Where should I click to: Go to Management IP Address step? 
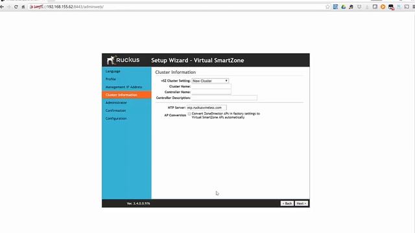pyautogui.click(x=124, y=87)
